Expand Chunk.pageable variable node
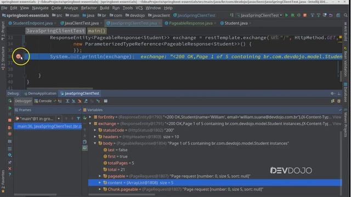Image resolution: width=351 pixels, height=197 pixels. pos(100,189)
